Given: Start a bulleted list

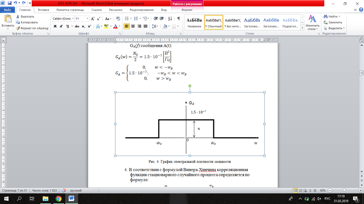Looking at the screenshot, I should 127,19.
